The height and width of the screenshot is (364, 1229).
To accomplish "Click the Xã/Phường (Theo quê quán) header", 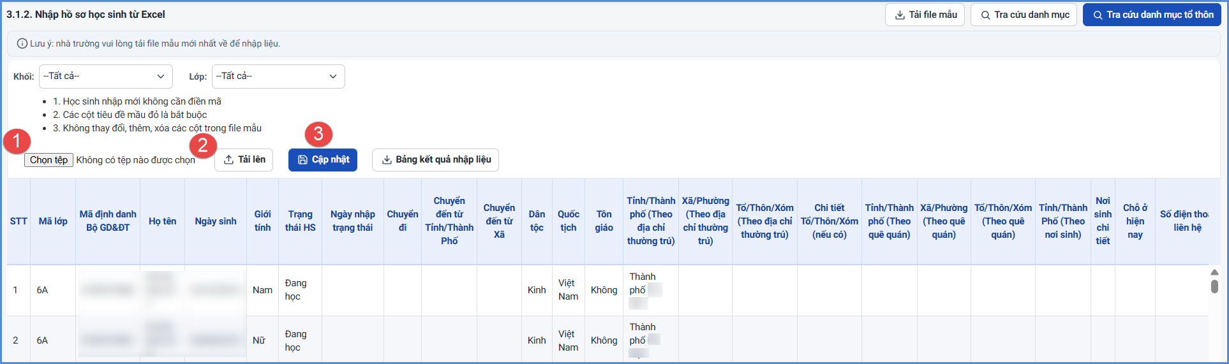I will coord(944,221).
